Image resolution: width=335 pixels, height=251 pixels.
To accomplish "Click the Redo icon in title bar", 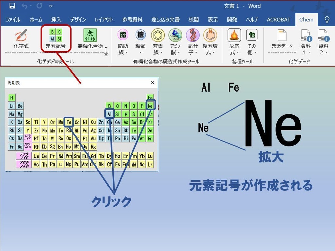I will point(39,6).
